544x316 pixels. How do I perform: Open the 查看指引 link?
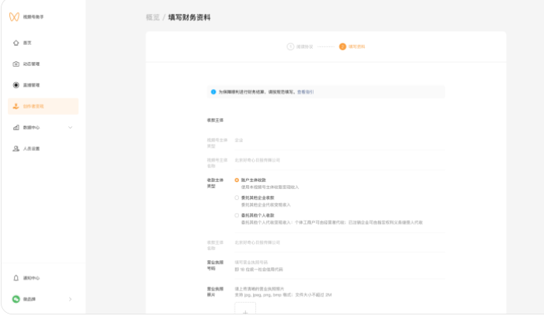(306, 92)
